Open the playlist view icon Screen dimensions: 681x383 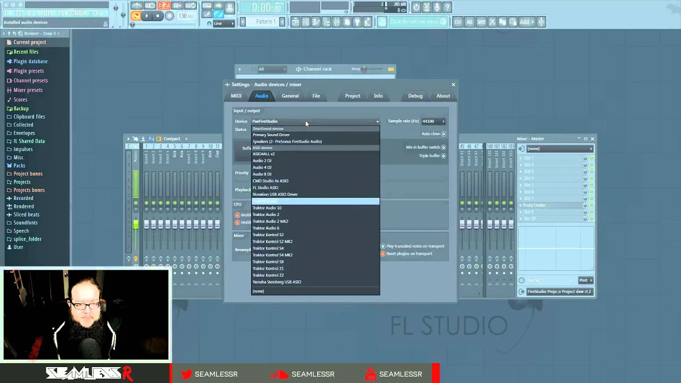(295, 22)
